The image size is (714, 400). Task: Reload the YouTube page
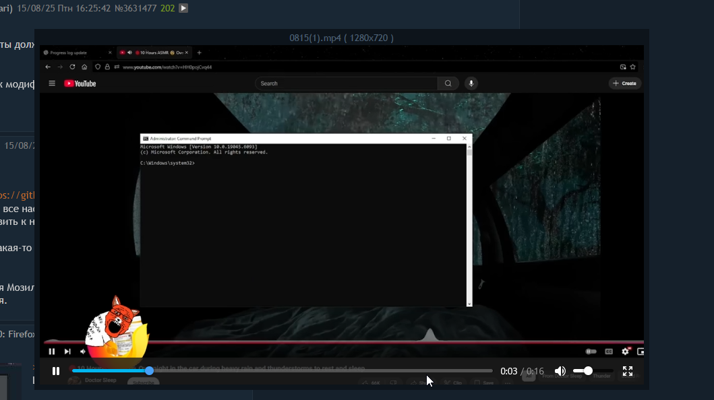pos(72,67)
